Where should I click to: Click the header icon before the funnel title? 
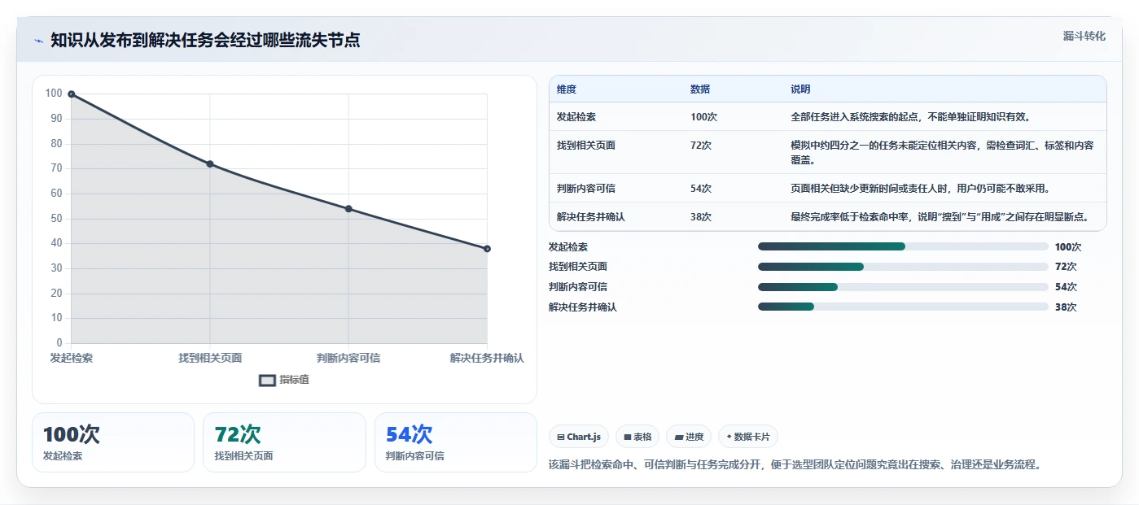point(38,41)
